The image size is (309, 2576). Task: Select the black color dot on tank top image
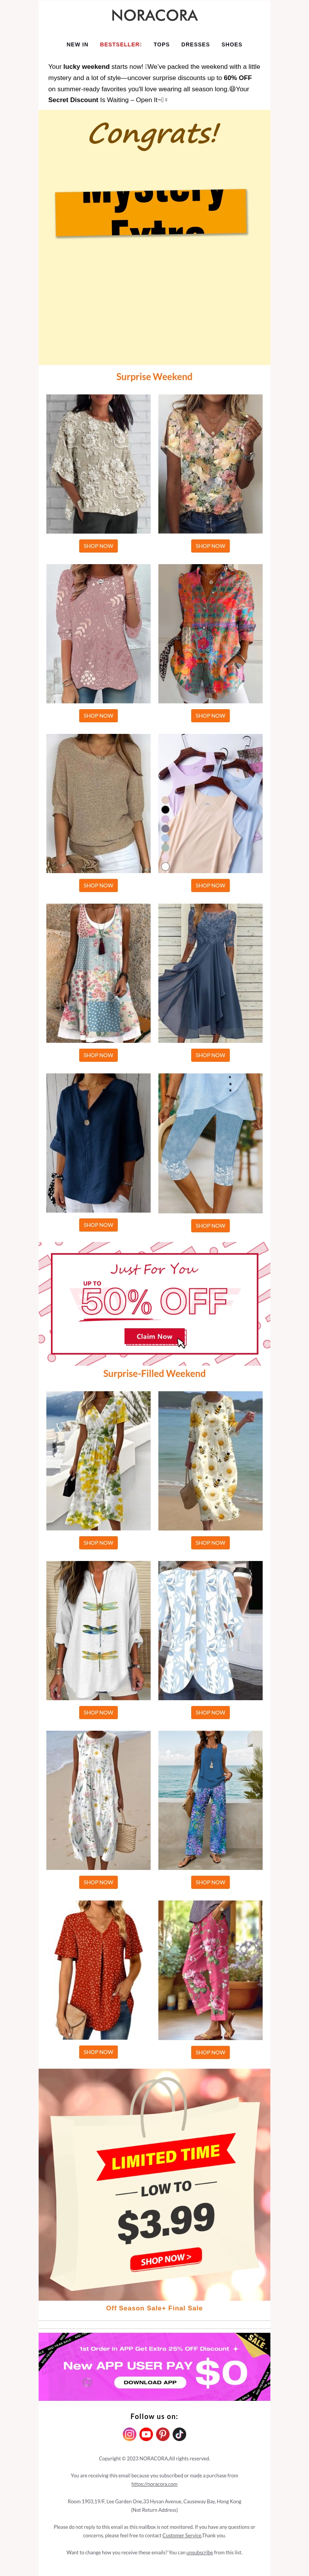point(165,809)
